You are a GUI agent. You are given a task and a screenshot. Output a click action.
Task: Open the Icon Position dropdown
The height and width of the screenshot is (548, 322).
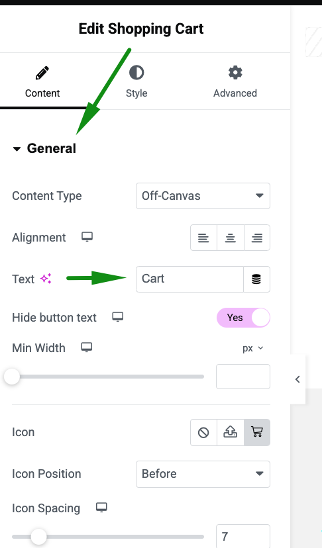(203, 474)
